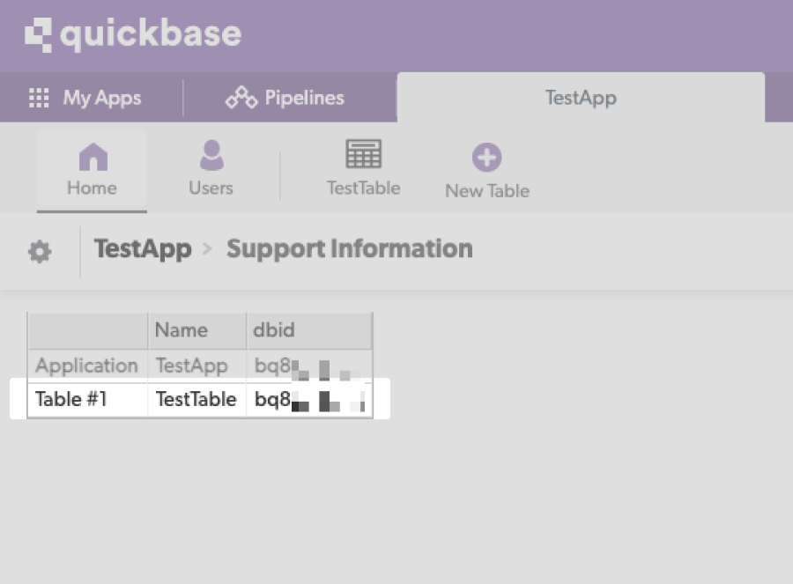Click the TestApp breadcrumb link
Image resolution: width=793 pixels, height=584 pixels.
coord(143,249)
